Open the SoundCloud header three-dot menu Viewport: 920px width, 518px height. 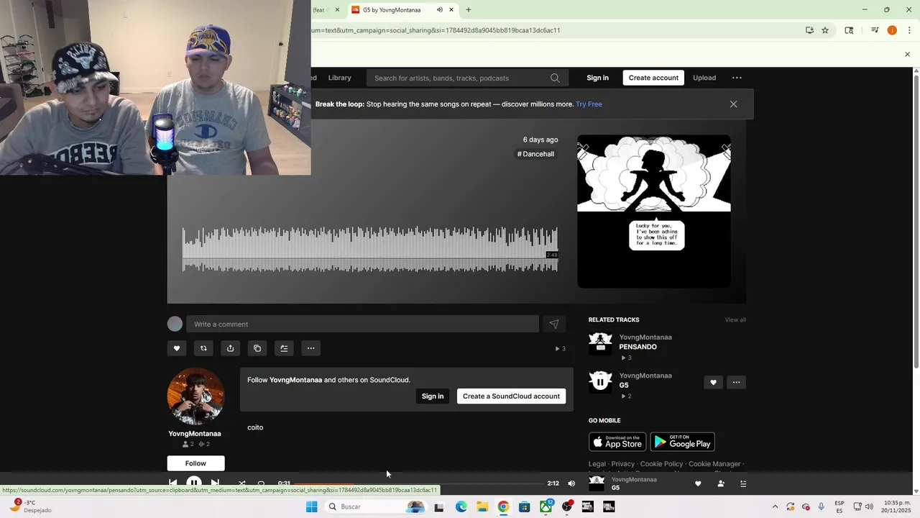coord(737,78)
